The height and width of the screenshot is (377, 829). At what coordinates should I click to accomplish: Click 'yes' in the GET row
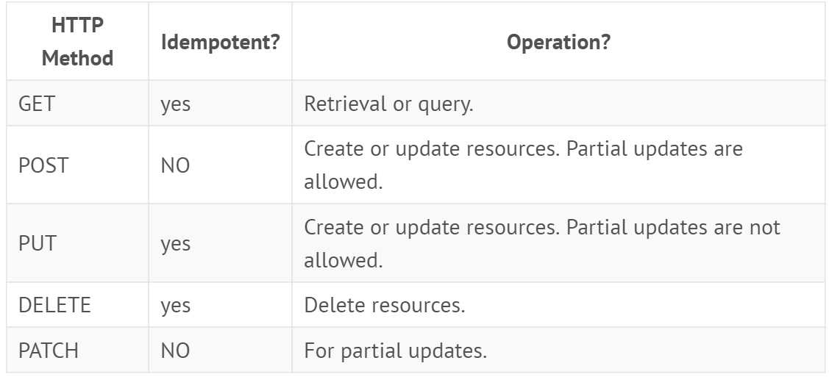coord(176,104)
